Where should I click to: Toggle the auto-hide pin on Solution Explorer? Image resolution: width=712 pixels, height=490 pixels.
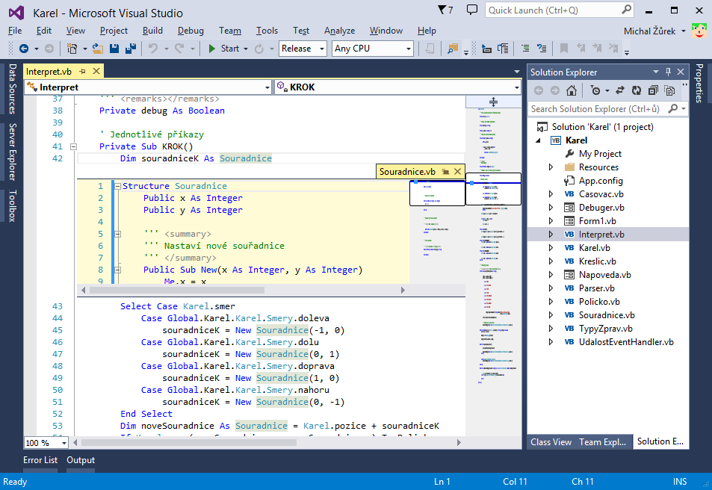coord(669,72)
